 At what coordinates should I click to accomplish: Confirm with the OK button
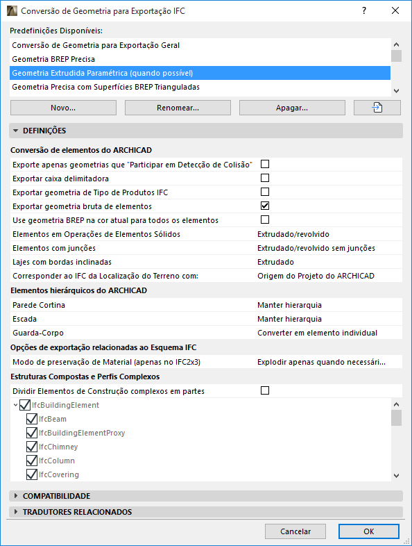click(368, 531)
